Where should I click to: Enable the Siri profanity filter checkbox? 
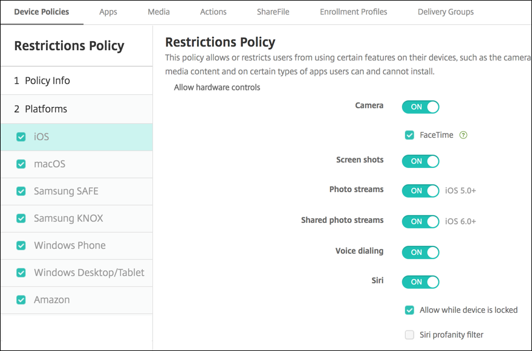410,335
